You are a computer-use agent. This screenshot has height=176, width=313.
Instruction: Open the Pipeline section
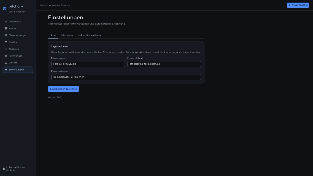coord(18,42)
